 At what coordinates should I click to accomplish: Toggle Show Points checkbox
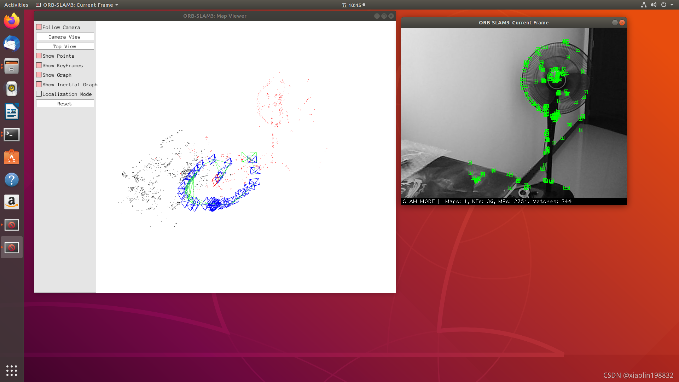click(x=39, y=56)
